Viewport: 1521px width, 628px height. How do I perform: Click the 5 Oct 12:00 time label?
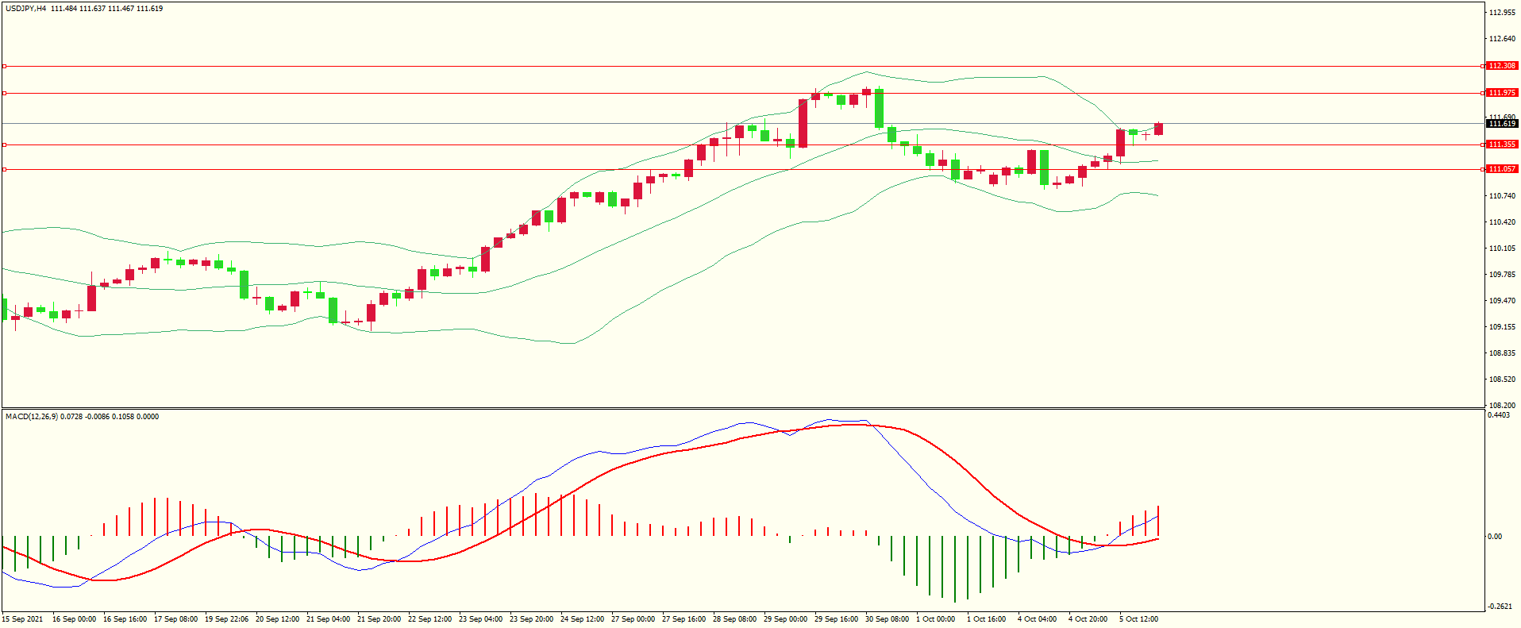tap(1138, 619)
